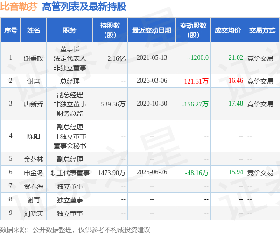Click the date 2021-05-13

(152, 57)
